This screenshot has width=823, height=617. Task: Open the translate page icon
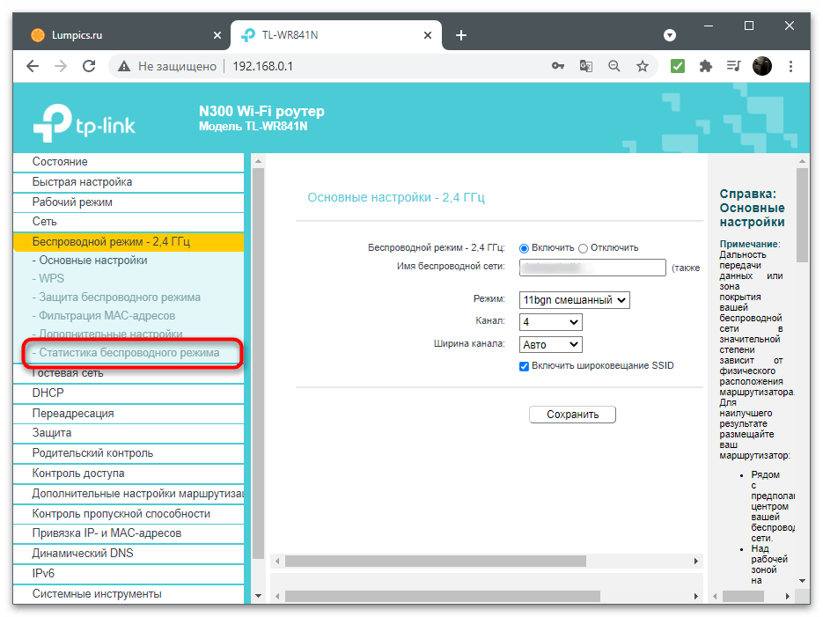tap(585, 66)
